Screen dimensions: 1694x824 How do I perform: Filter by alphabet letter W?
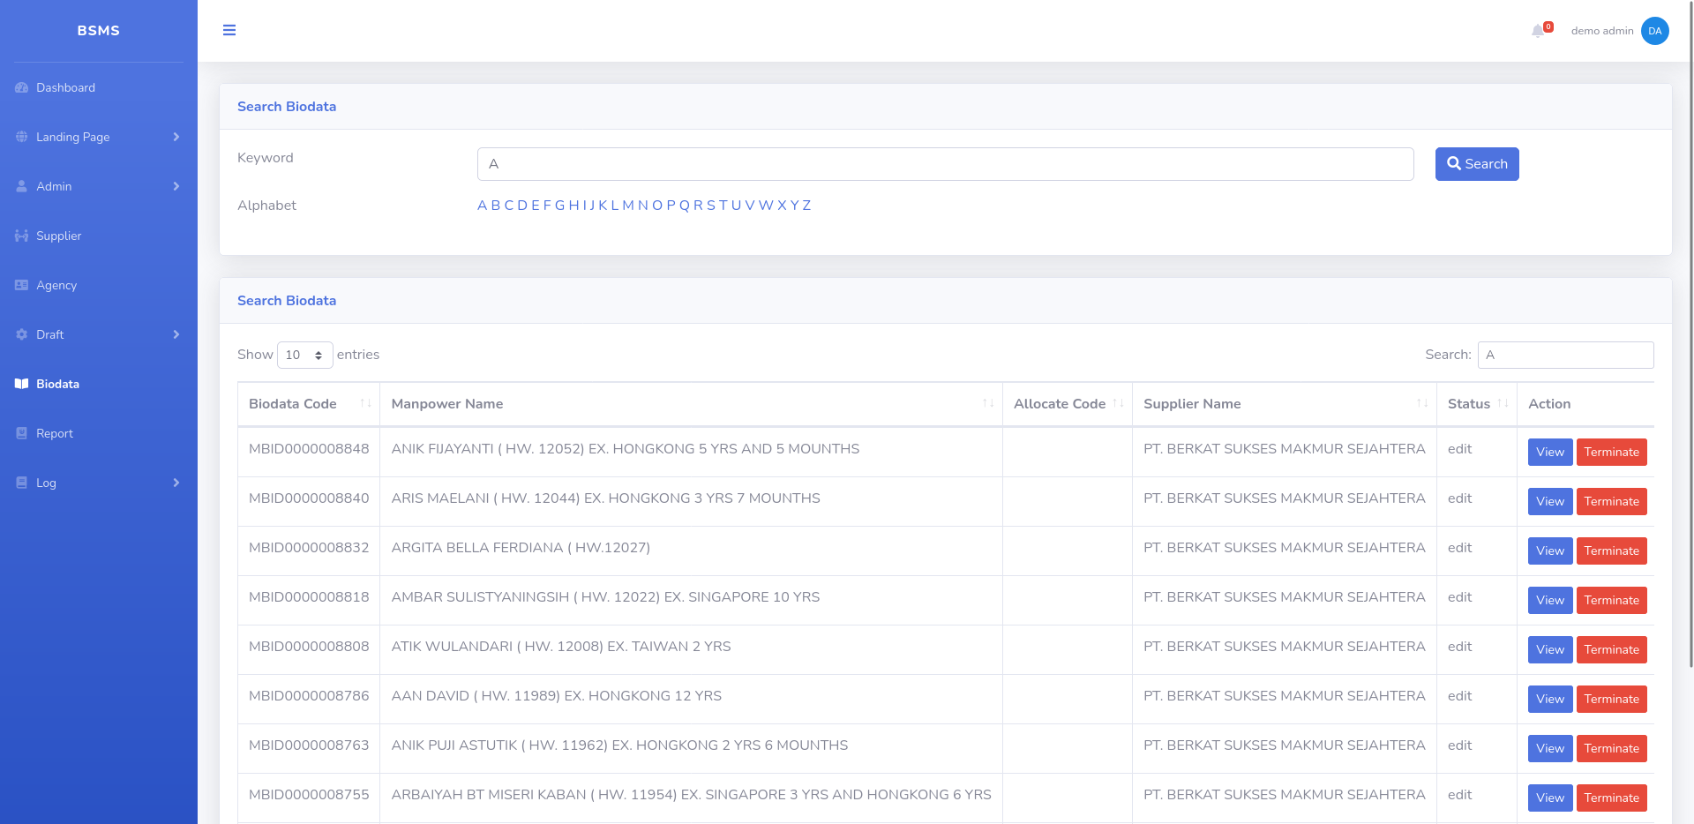pos(766,206)
